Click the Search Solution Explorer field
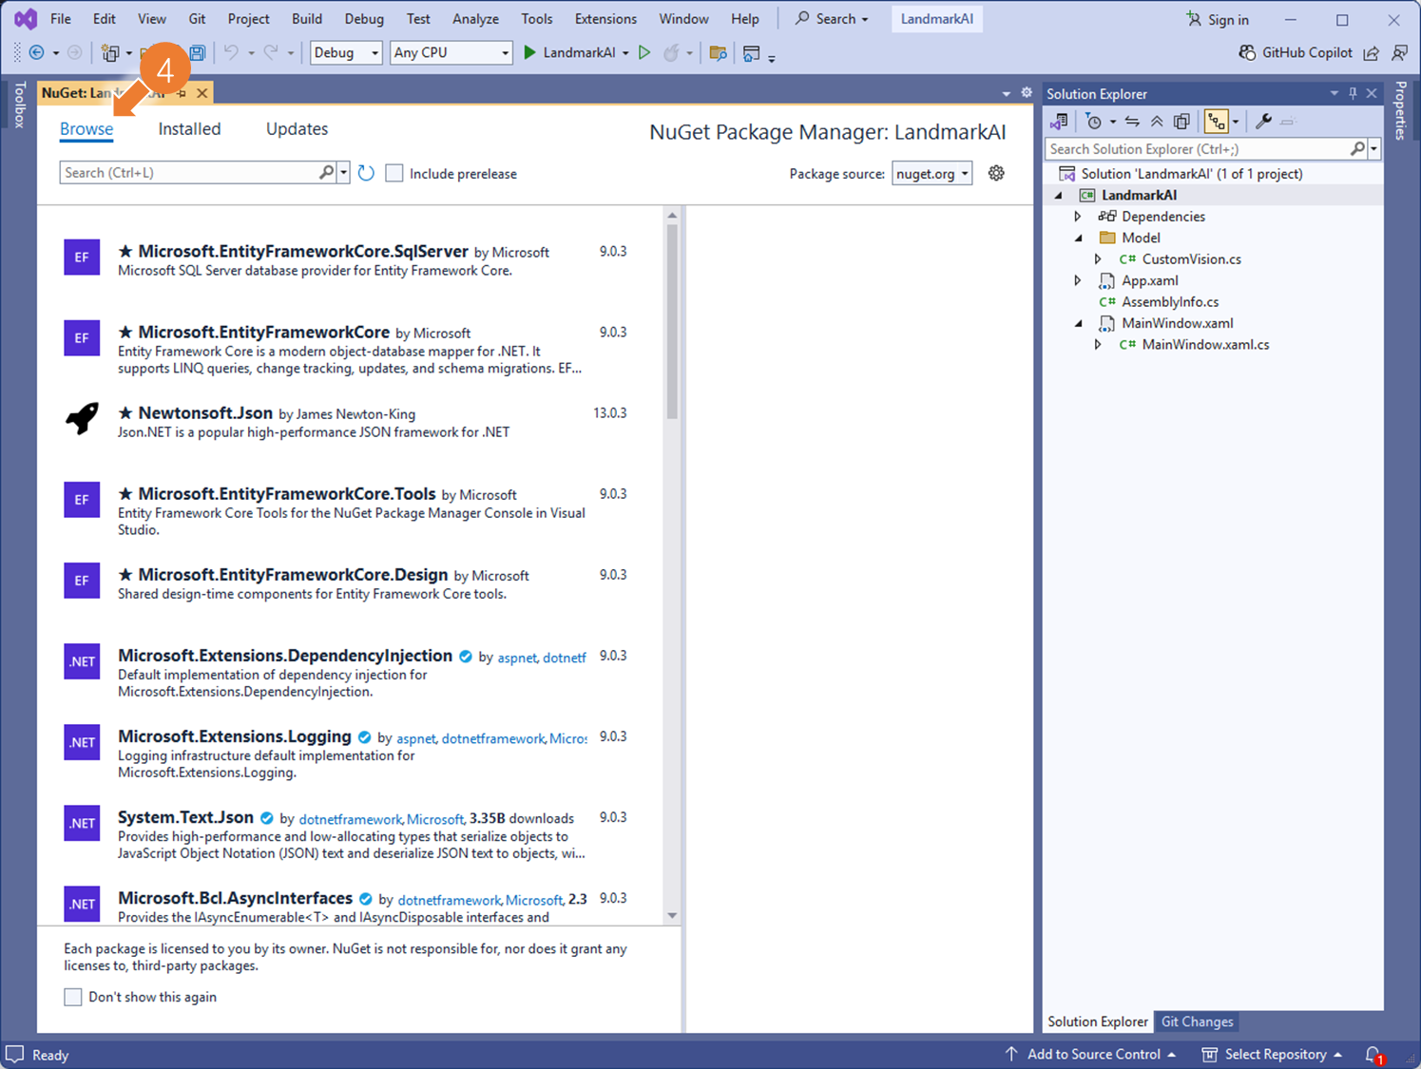1421x1069 pixels. 1198,149
